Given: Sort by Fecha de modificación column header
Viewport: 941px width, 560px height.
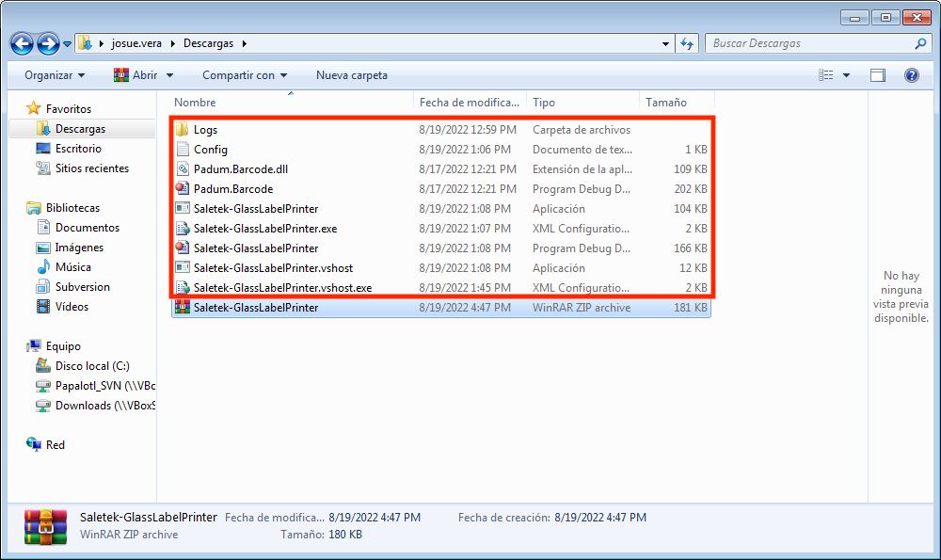Looking at the screenshot, I should (469, 103).
